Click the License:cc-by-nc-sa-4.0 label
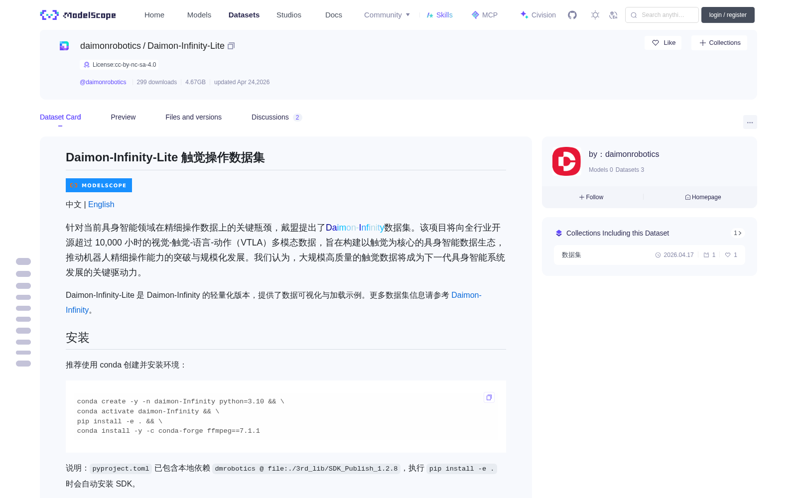 point(124,65)
